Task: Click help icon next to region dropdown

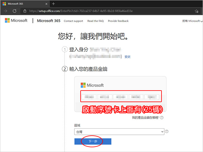Action: [167, 132]
